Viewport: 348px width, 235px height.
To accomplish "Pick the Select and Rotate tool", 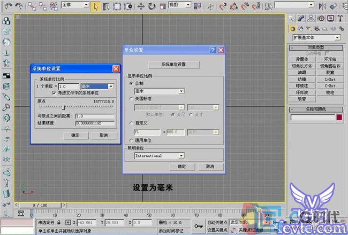I will [152, 6].
